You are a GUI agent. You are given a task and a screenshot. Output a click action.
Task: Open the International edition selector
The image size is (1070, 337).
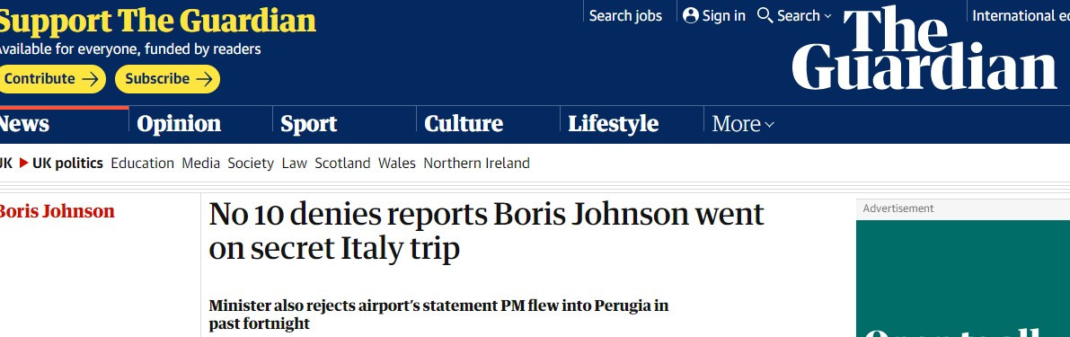click(1021, 15)
